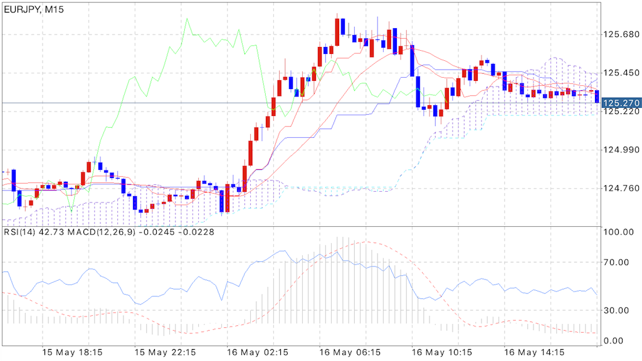The width and height of the screenshot is (642, 361).
Task: Click the 15 May 22:15 time label
Action: [x=165, y=352]
